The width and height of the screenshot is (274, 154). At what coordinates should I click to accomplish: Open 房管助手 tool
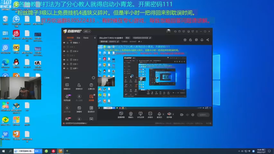(79, 87)
